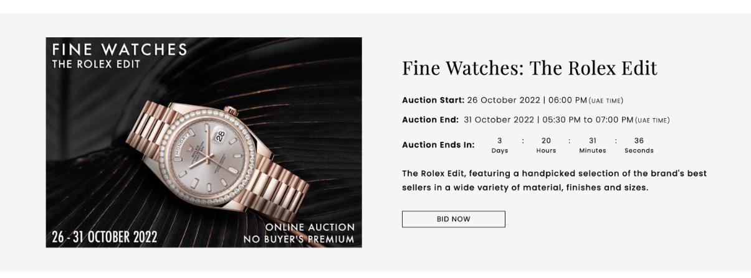Image resolution: width=751 pixels, height=278 pixels.
Task: Click the Rolex Edit description paragraph
Action: (554, 180)
